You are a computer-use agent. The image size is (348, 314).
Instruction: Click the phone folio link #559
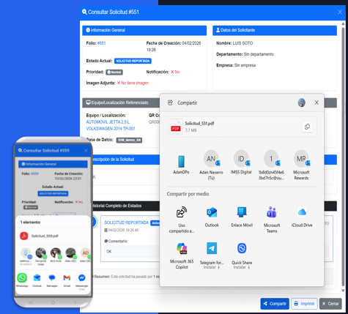click(x=34, y=173)
